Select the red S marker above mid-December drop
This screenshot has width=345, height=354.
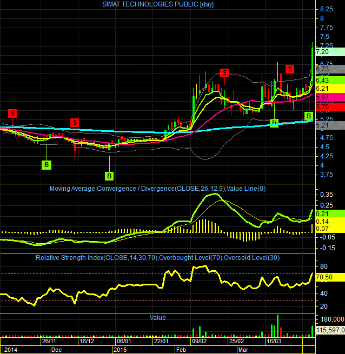tap(75, 123)
